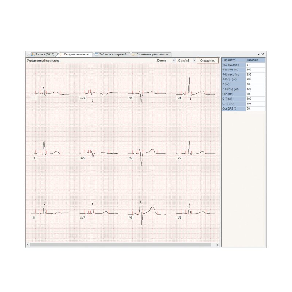Viewport: 292px width, 292px height.
Task: Click the horizontal scrollbar right arrow
Action: (218, 245)
